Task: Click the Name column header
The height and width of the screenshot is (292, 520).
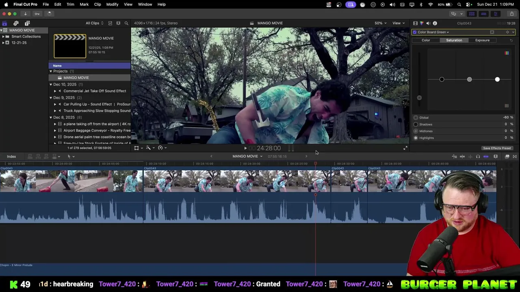Action: 90,66
